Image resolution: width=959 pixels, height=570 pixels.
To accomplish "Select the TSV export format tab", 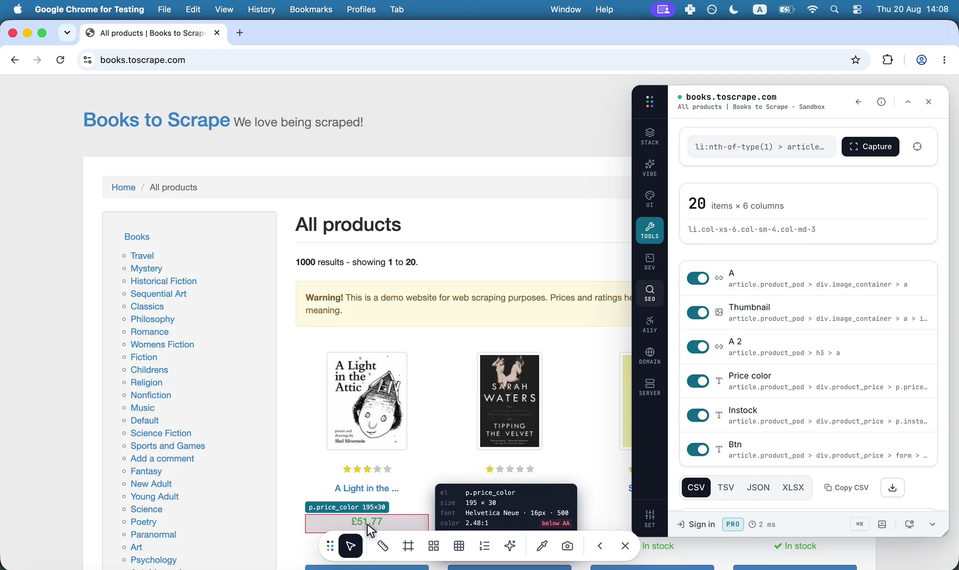I will [726, 488].
